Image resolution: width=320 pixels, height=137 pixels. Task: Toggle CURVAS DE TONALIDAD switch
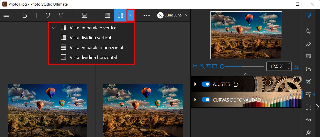tap(206, 100)
